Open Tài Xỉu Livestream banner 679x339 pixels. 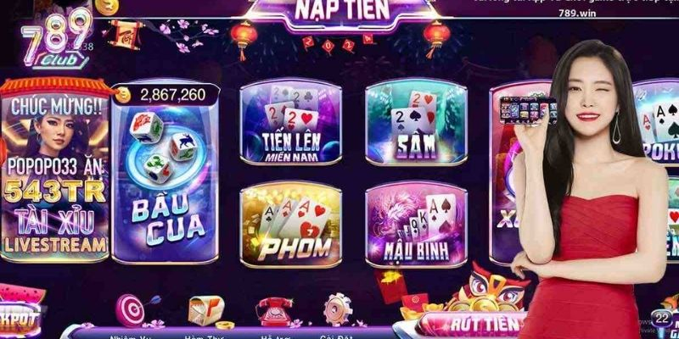point(54,169)
